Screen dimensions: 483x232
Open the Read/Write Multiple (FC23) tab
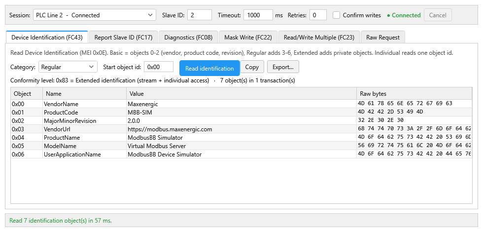click(319, 38)
